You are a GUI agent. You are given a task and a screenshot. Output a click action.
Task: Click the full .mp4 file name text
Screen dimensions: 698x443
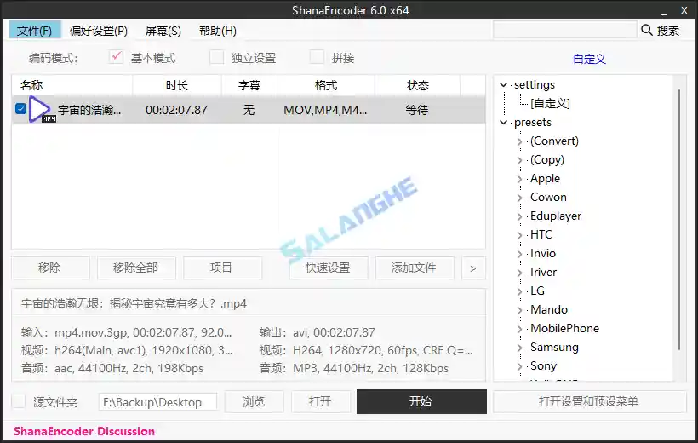[x=134, y=303]
